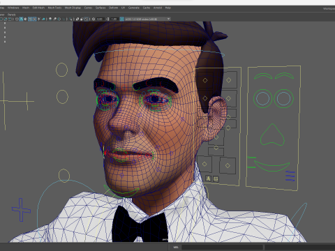The height and width of the screenshot is (251, 335).
Task: Click the Exposure icon beside 0.00 field
Action: [x=94, y=19]
